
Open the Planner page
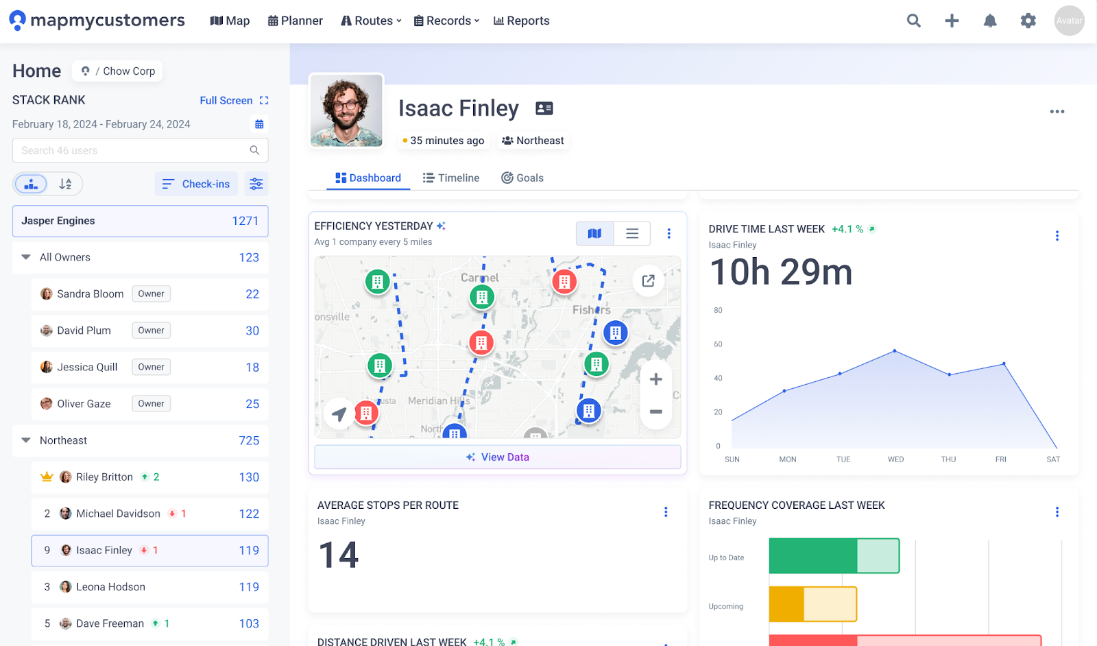(295, 21)
